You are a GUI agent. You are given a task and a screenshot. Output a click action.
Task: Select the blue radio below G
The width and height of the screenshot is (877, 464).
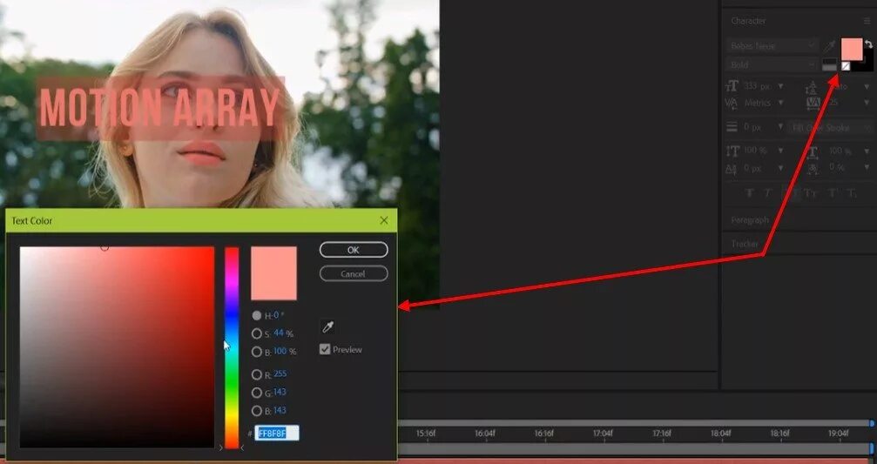[x=257, y=411]
